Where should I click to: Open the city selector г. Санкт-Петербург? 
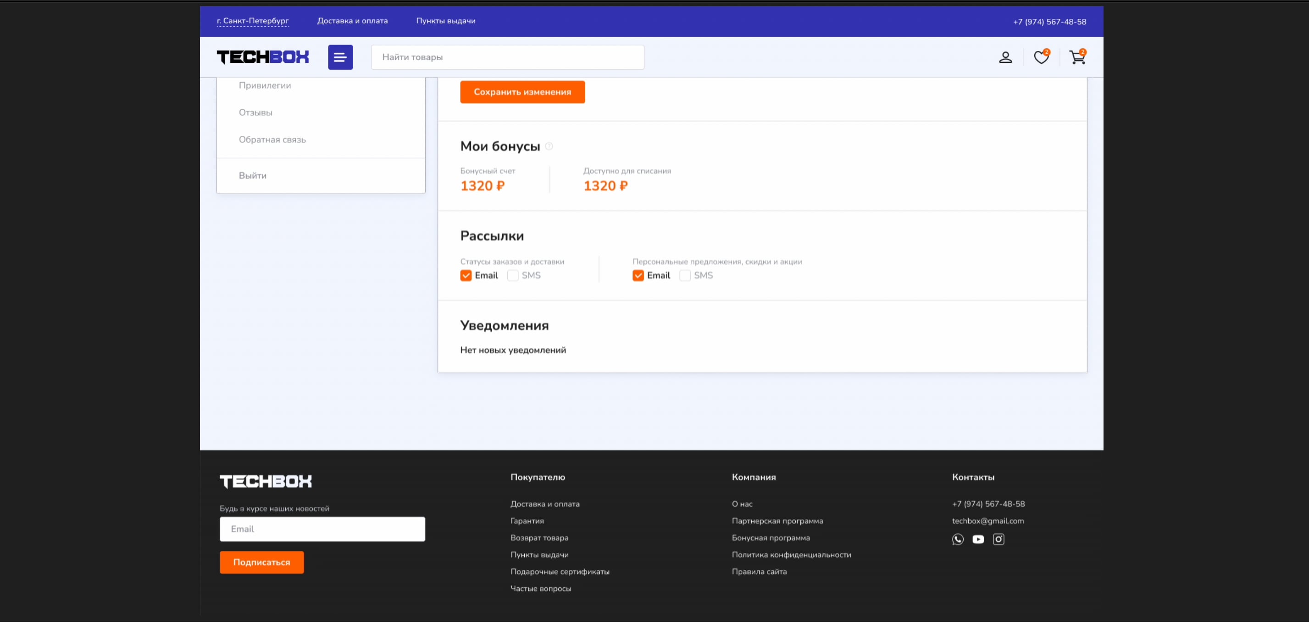tap(253, 21)
